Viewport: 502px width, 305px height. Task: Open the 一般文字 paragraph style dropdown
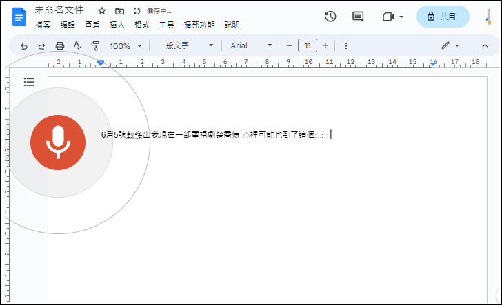coord(186,46)
